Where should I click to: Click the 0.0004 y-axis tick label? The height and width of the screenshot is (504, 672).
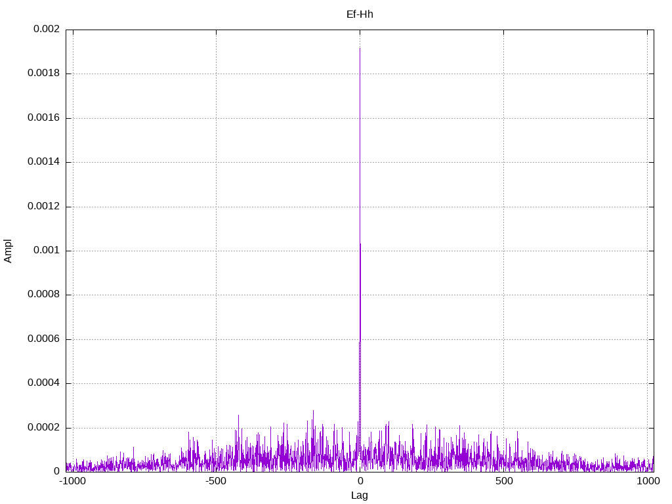pos(43,383)
